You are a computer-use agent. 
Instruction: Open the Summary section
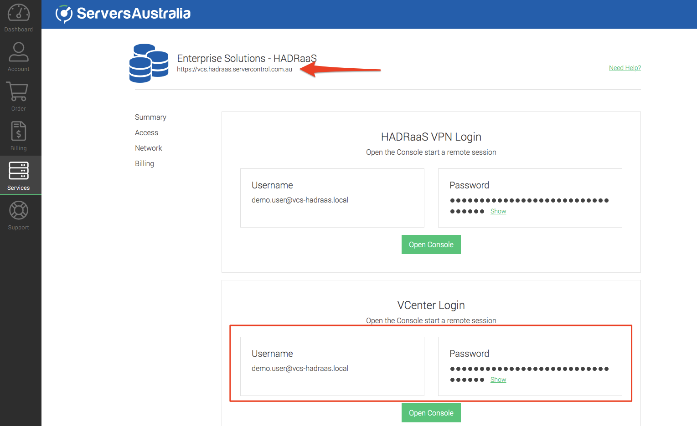[x=150, y=117]
